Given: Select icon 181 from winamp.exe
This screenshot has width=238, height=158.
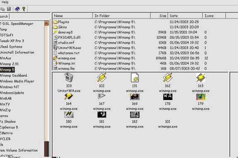Looking at the screenshot, I should coord(101,114).
